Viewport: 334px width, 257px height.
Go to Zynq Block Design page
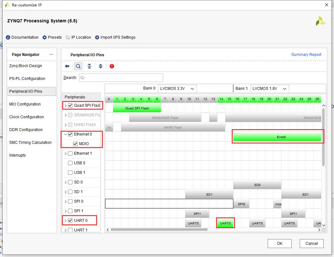pos(26,66)
